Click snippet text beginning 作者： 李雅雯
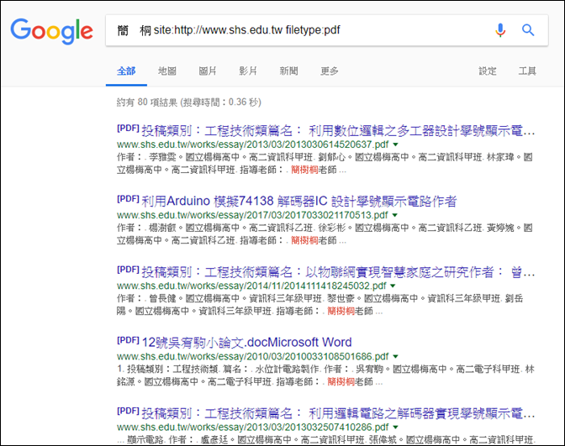The height and width of the screenshot is (446, 565). 325,164
